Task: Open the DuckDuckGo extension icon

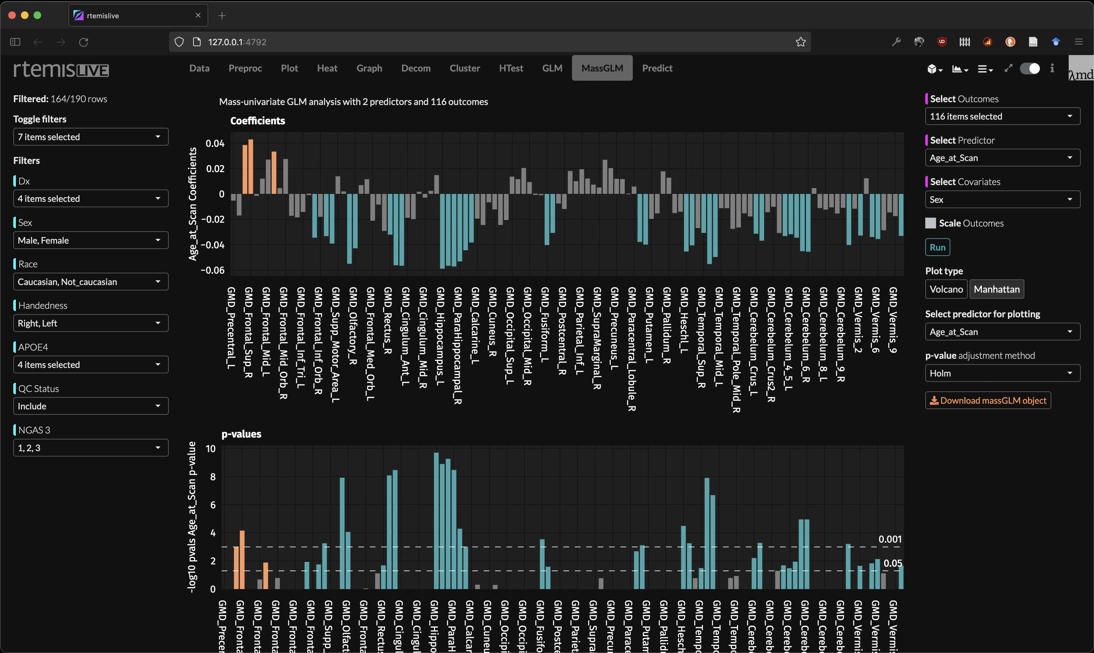Action: (1010, 42)
